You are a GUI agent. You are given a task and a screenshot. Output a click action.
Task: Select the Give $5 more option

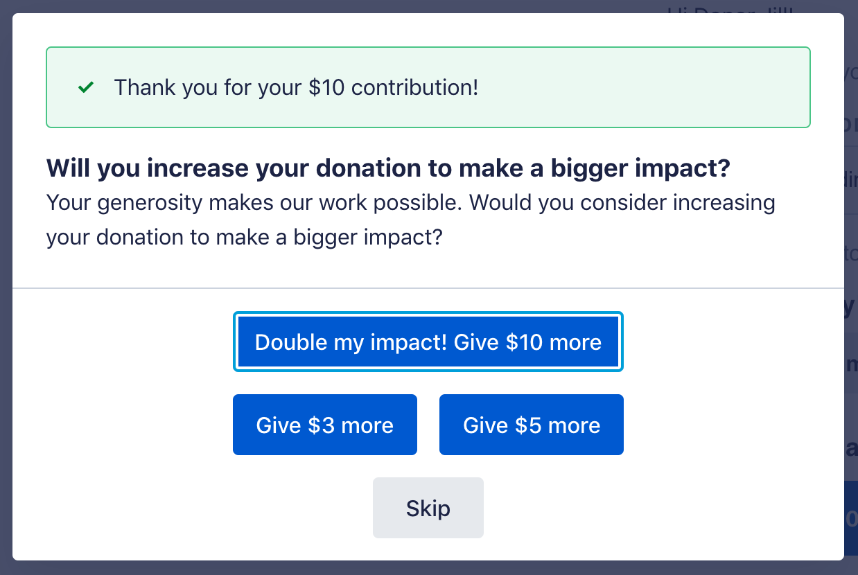532,425
